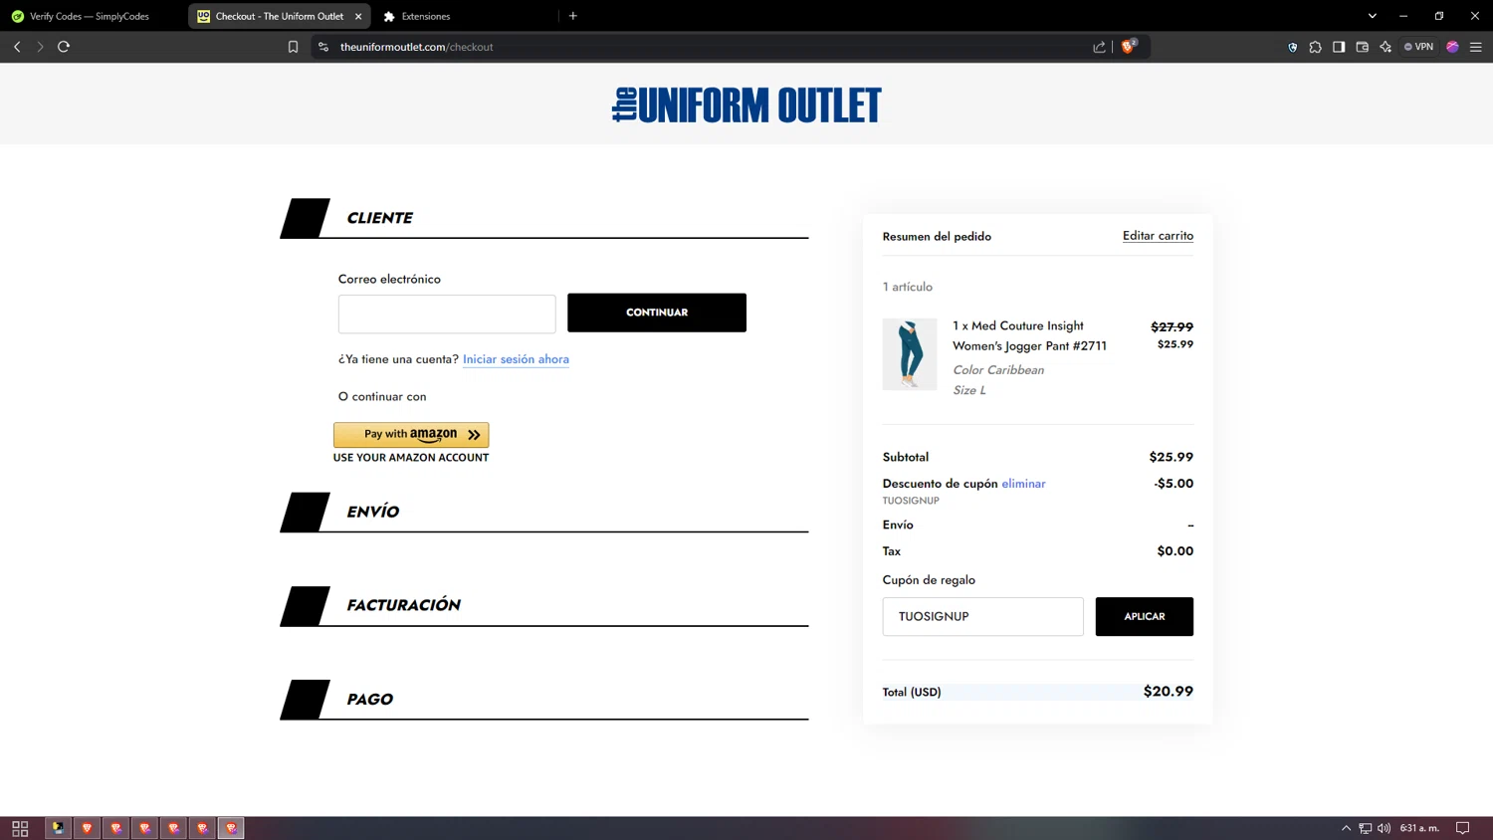Click the Med Couture Insight product name
The height and width of the screenshot is (840, 1493).
(1029, 335)
